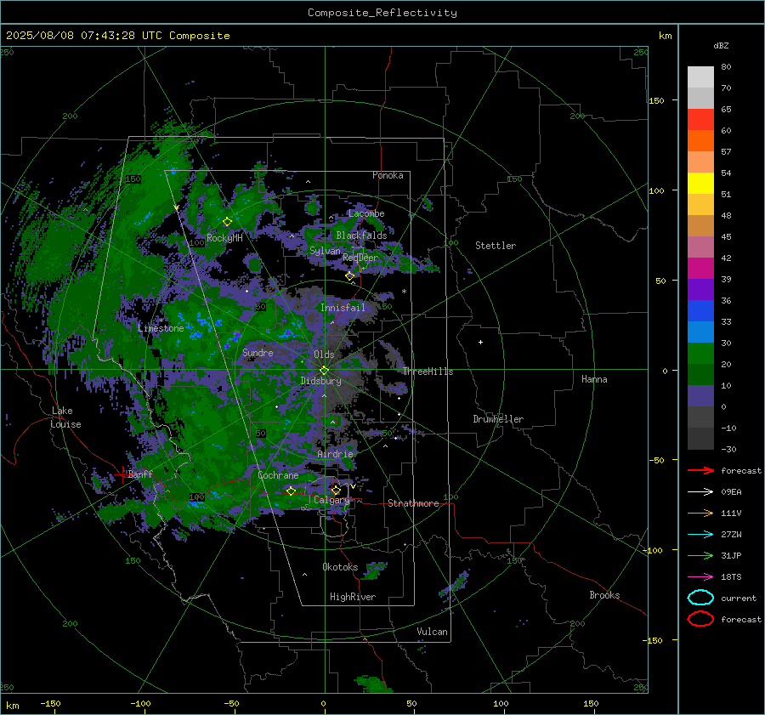Click the ThreeHills label
The image size is (765, 715).
click(x=428, y=372)
